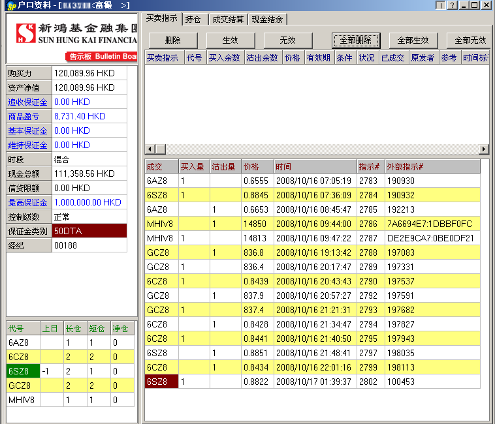This screenshot has width=495, height=424.
Task: Click the 删除 button
Action: 173,40
